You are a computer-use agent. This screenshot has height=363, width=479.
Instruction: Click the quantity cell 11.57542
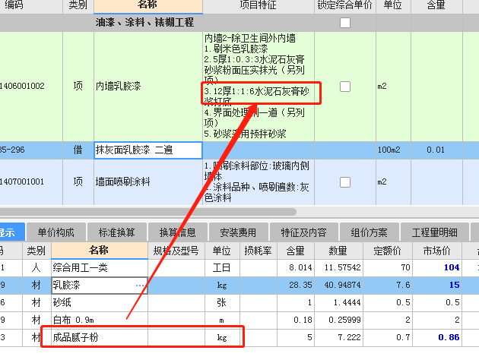click(338, 268)
